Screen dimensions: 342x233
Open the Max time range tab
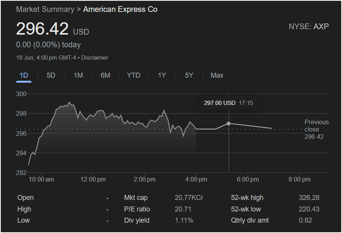click(x=217, y=75)
